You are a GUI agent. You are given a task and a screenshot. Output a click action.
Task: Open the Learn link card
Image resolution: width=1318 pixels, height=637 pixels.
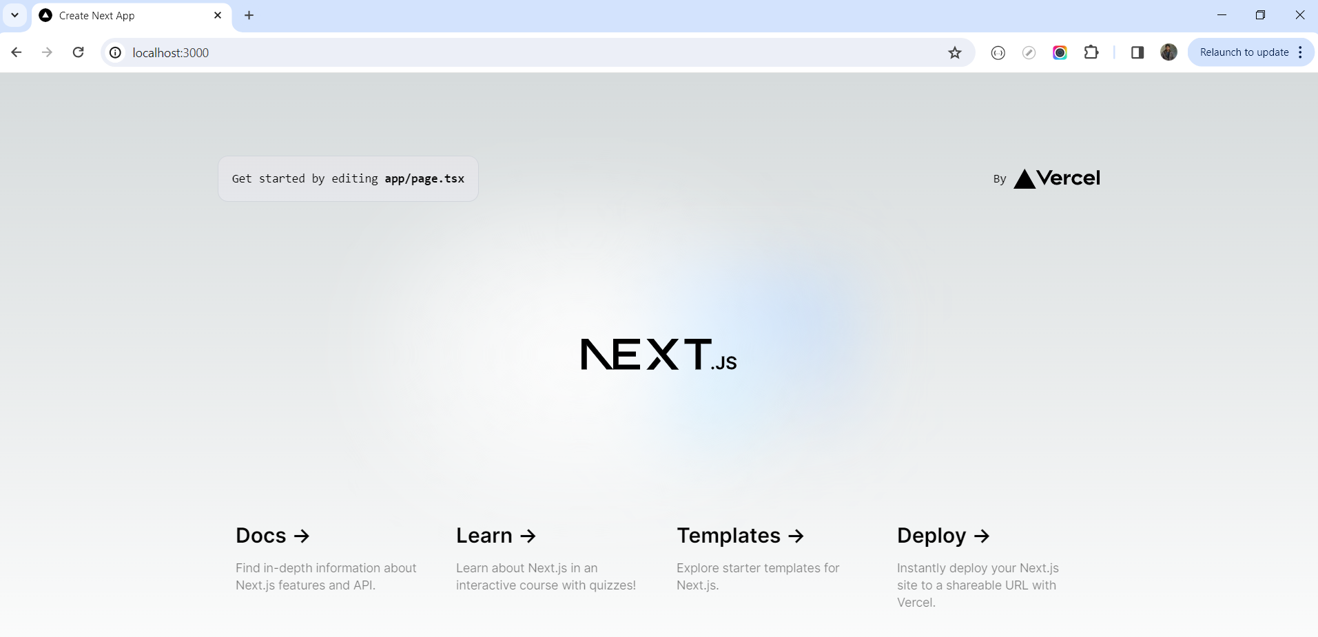coord(547,559)
